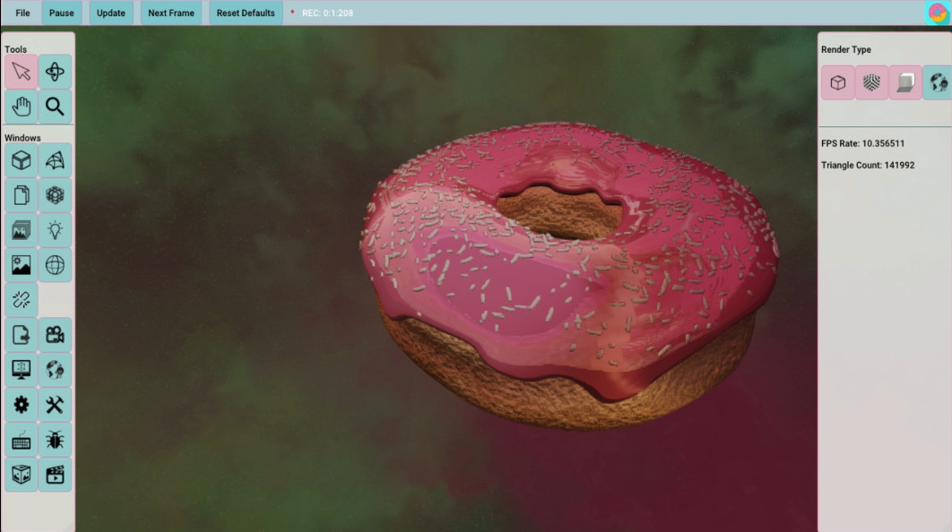Click the Pause button
This screenshot has width=952, height=532.
click(x=62, y=13)
